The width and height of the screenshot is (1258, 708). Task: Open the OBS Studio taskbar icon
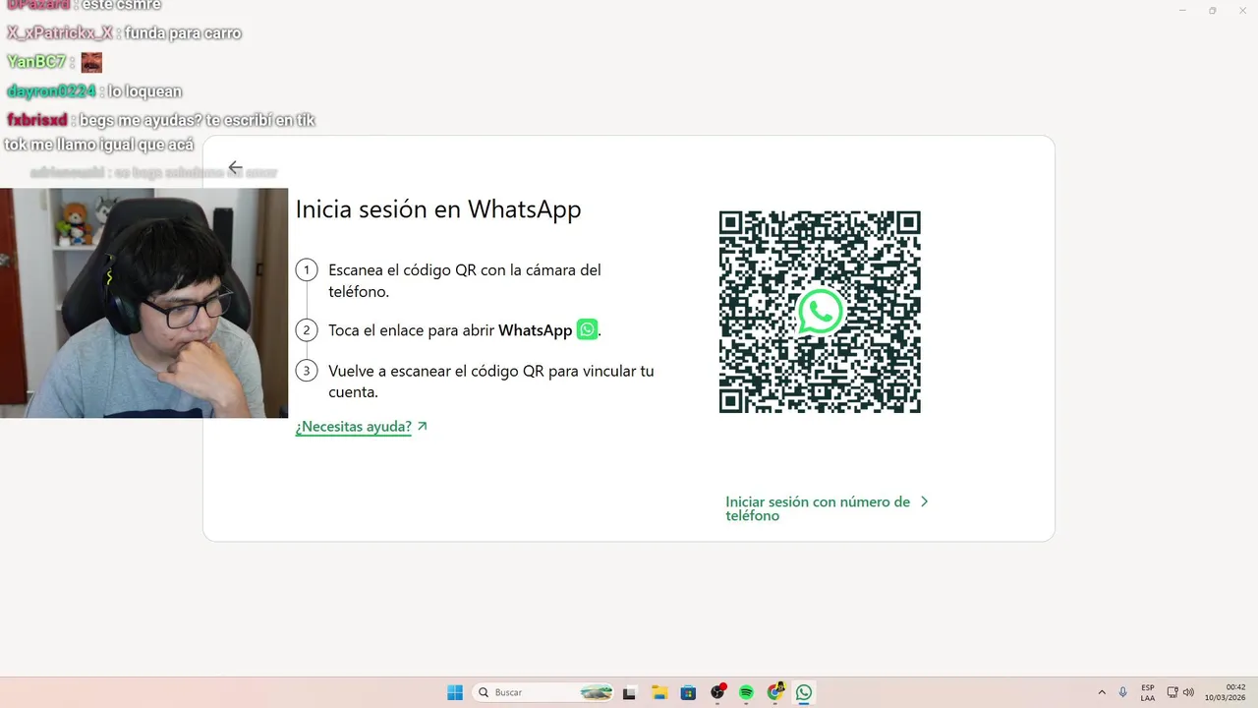pos(717,692)
